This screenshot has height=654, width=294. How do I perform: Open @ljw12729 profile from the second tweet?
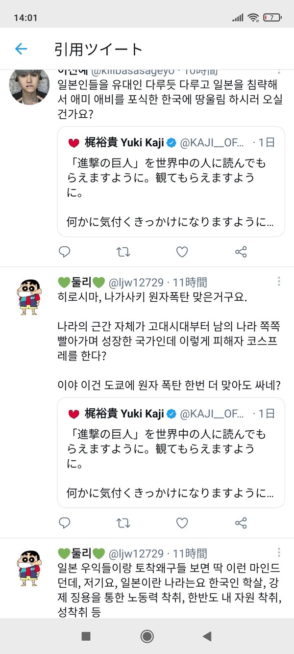(136, 282)
